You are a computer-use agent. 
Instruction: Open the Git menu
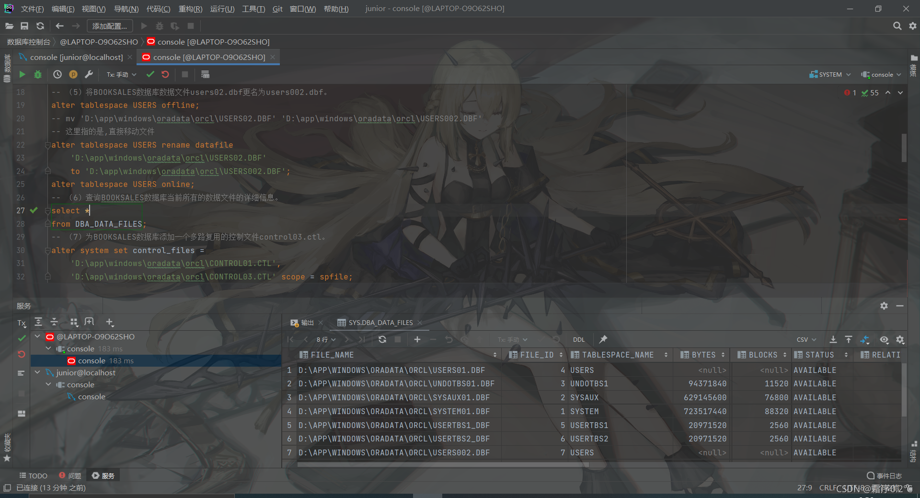[x=277, y=9]
